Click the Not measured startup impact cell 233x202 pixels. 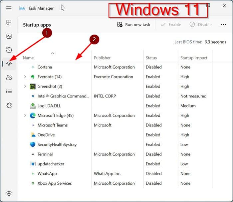tap(193, 96)
